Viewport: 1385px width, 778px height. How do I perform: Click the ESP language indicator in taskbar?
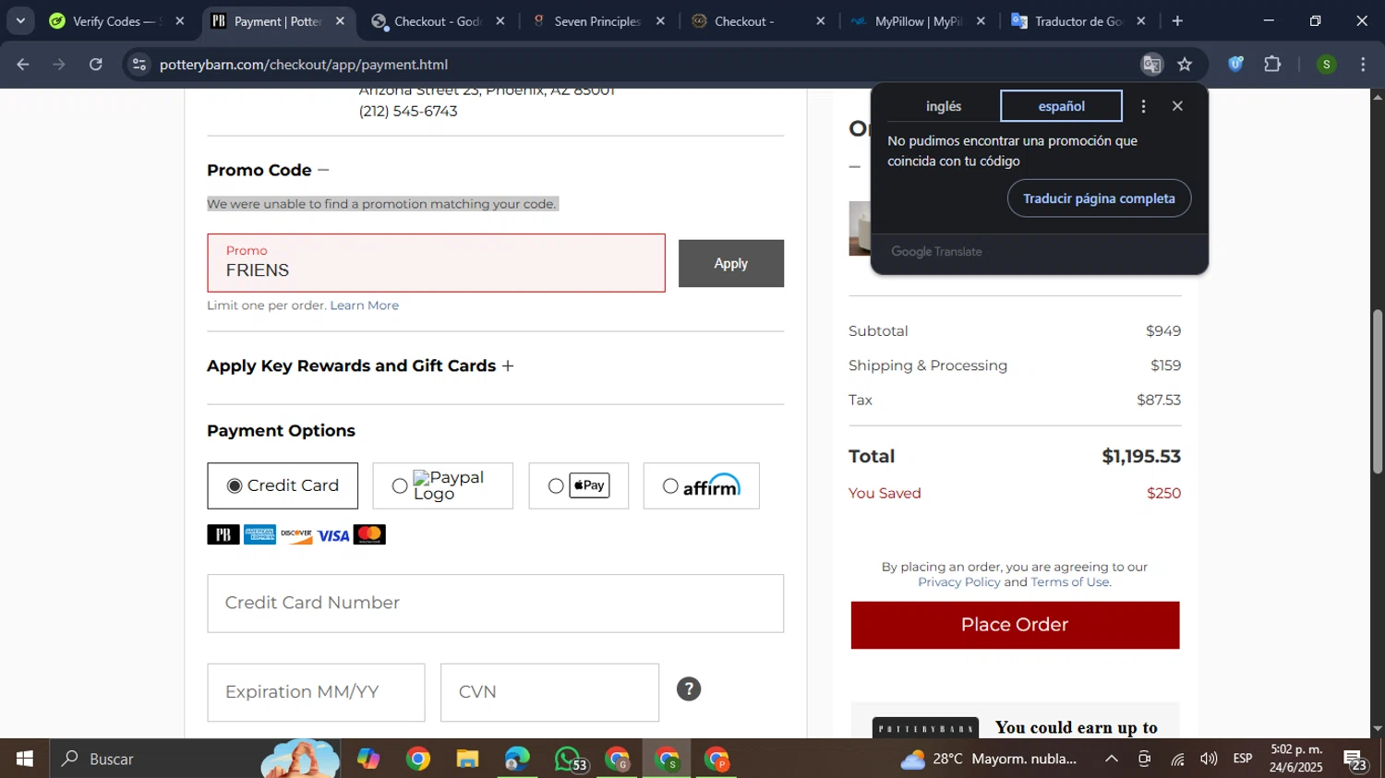pos(1243,759)
